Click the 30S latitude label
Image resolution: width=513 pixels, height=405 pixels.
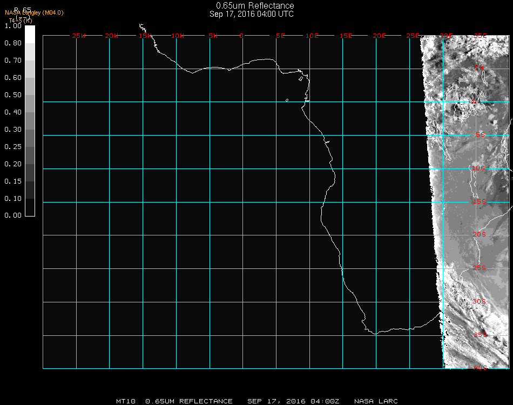480,301
